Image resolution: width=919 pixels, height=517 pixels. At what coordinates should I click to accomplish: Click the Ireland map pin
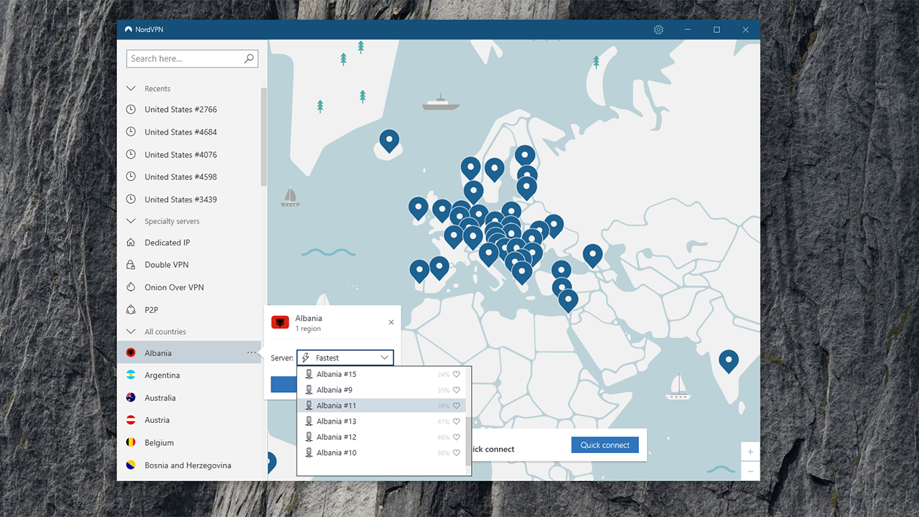click(x=419, y=208)
